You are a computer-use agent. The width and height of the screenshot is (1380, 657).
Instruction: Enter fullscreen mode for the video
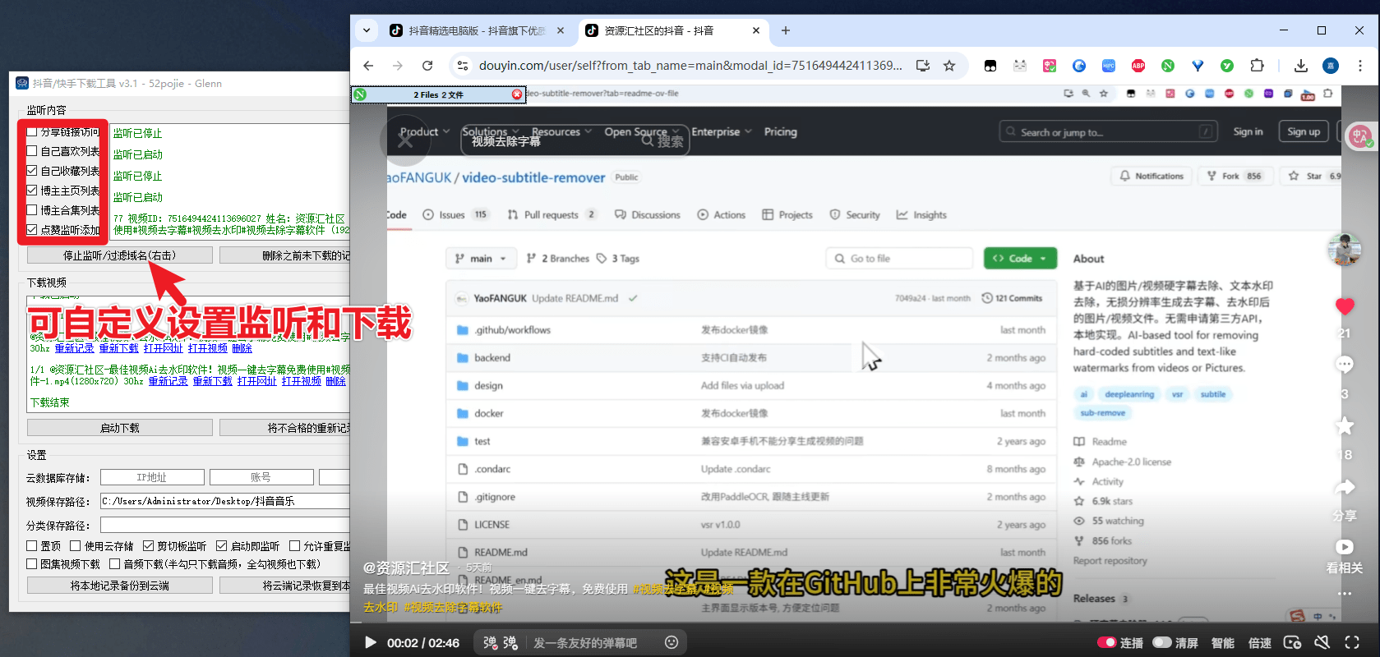tap(1352, 642)
